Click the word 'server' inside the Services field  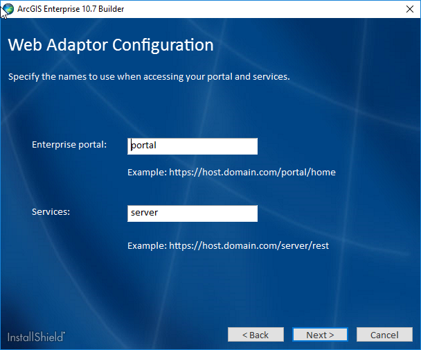[x=144, y=213]
